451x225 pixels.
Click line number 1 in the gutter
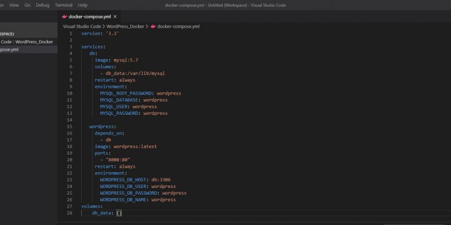[71, 34]
